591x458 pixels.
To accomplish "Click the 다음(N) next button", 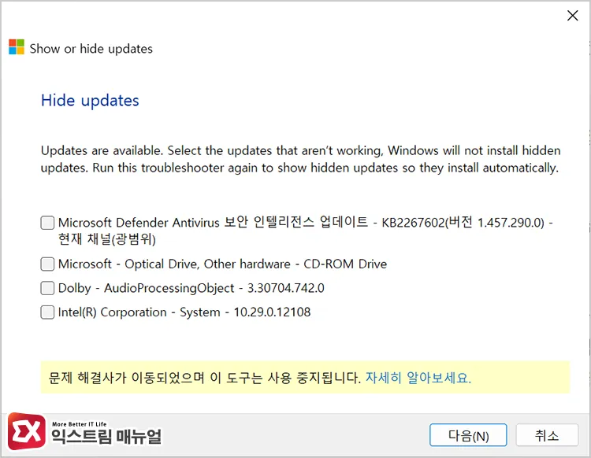I will pyautogui.click(x=468, y=435).
